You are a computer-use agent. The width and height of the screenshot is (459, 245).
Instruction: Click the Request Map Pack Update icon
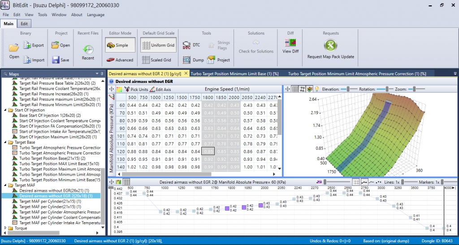pos(330,45)
